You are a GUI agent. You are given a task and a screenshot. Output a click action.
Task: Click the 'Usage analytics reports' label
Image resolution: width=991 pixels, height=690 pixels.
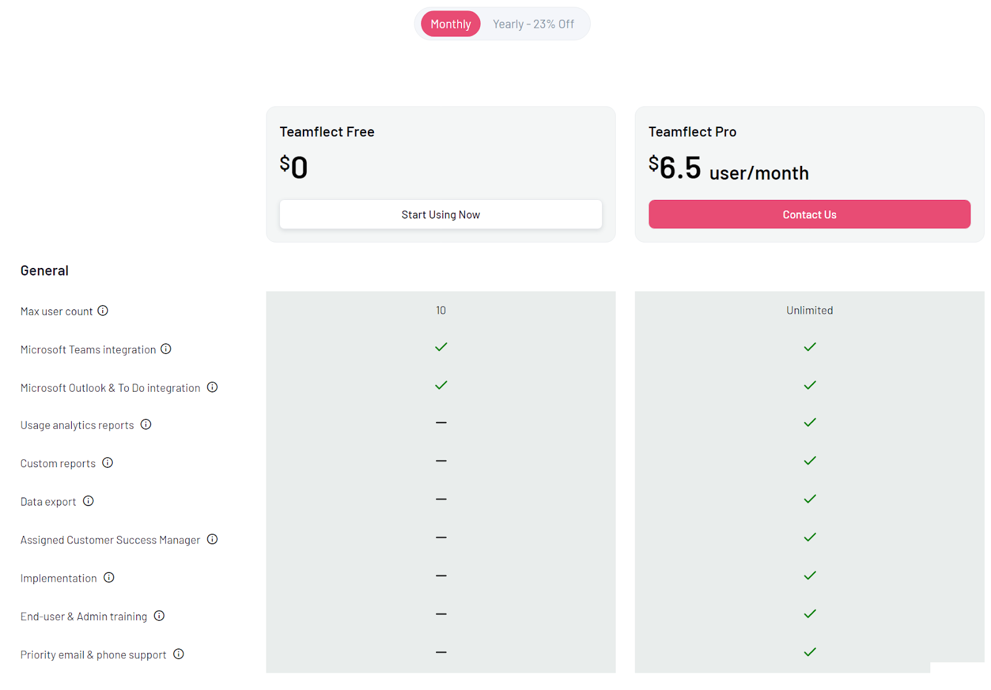click(x=77, y=425)
